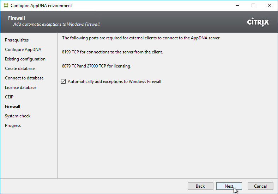Viewport: 278px width, 194px height.
Task: Select the CEIP step
Action: tap(9, 97)
